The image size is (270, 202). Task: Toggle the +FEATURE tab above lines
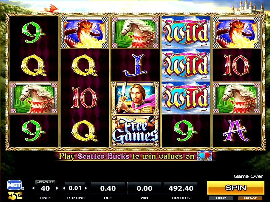[x=45, y=182]
